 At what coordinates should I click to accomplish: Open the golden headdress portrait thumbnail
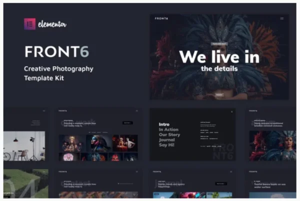click(x=72, y=144)
